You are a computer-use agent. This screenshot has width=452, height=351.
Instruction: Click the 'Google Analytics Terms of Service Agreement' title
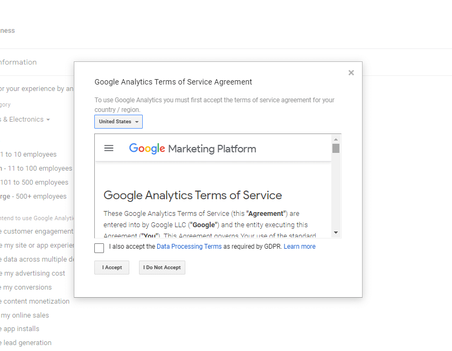[173, 82]
